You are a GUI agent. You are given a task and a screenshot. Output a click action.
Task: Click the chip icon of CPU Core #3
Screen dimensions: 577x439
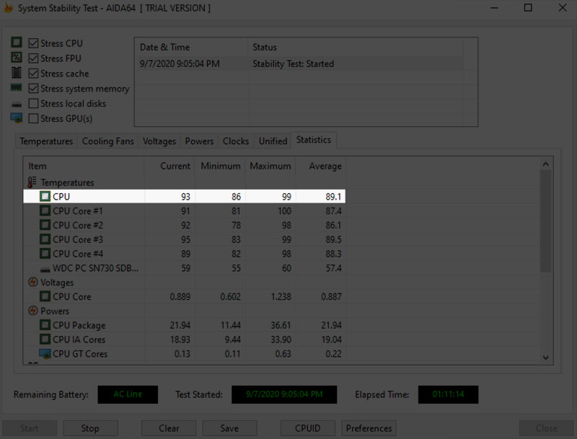[45, 239]
